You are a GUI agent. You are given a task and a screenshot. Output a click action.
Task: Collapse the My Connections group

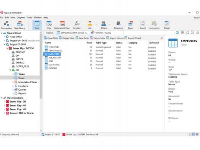coord(2,98)
